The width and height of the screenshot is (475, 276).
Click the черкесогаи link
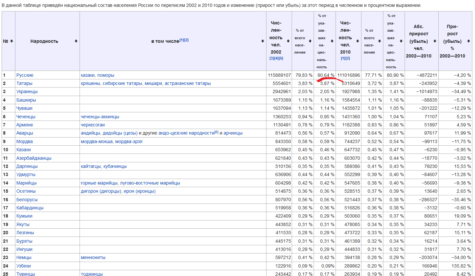point(93,125)
